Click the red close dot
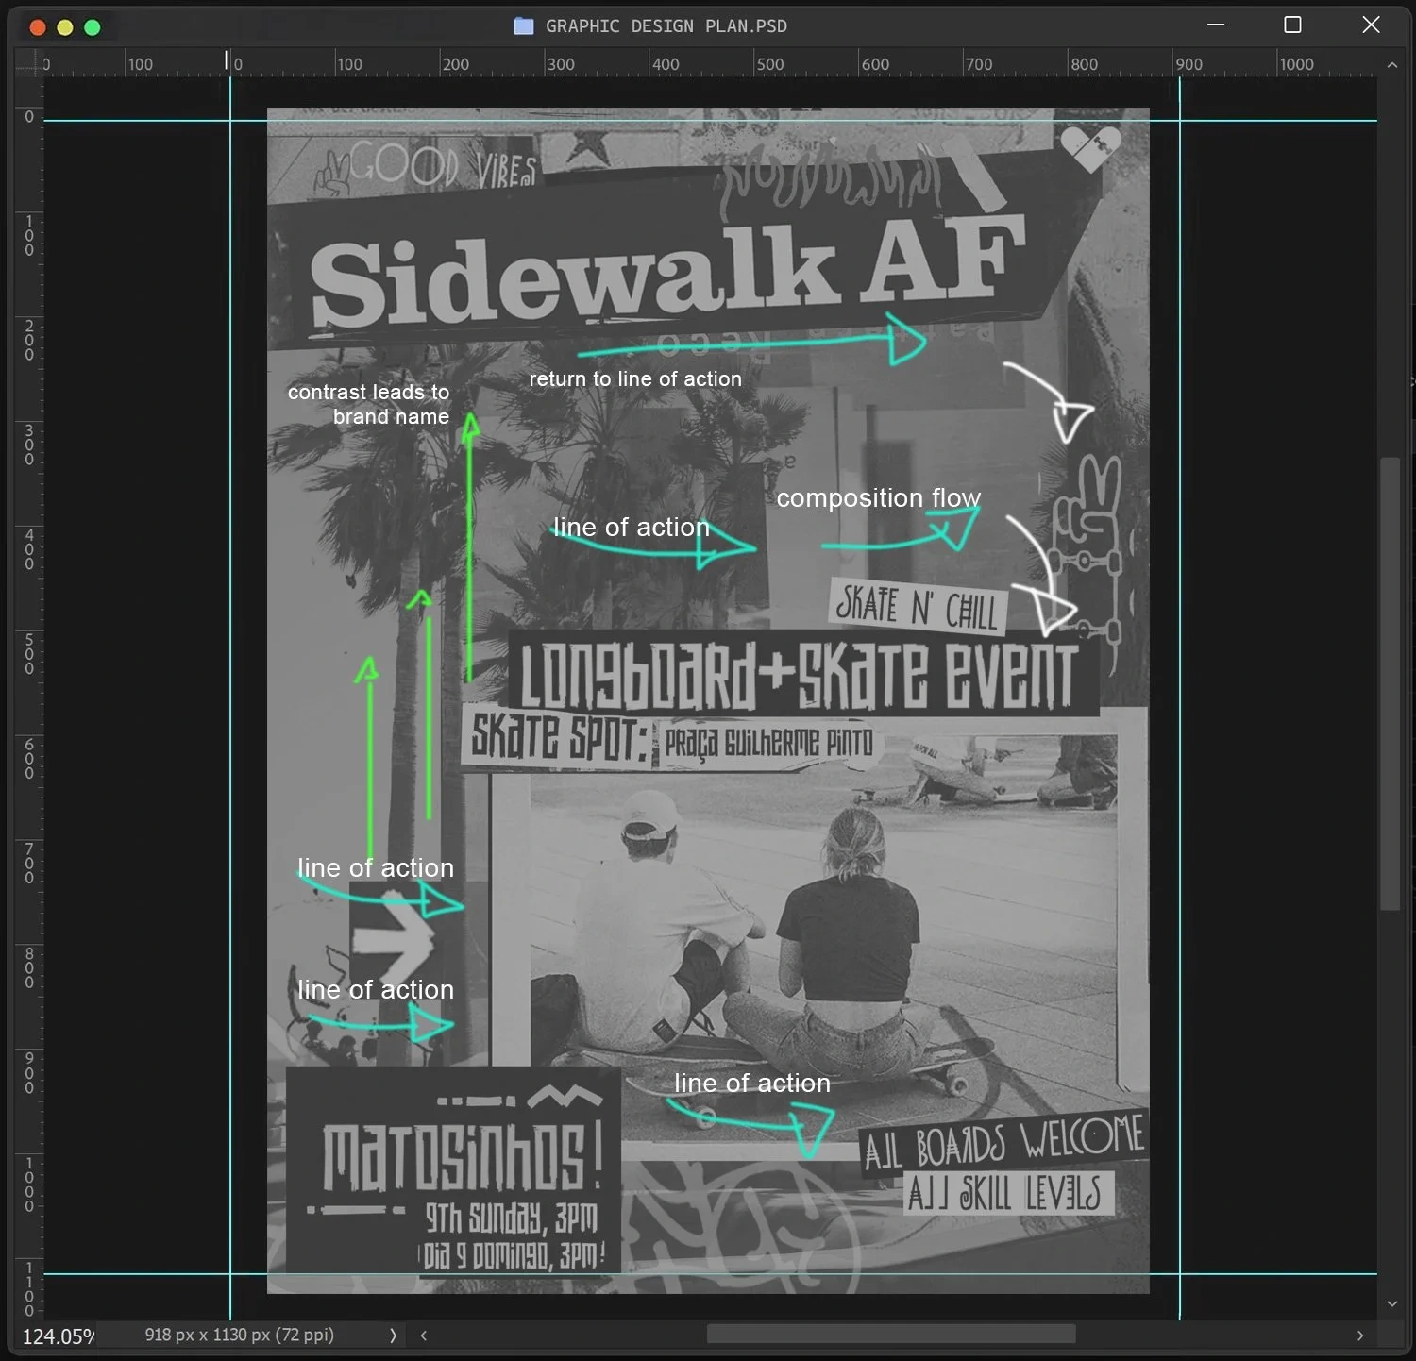This screenshot has height=1361, width=1416. pos(38,27)
